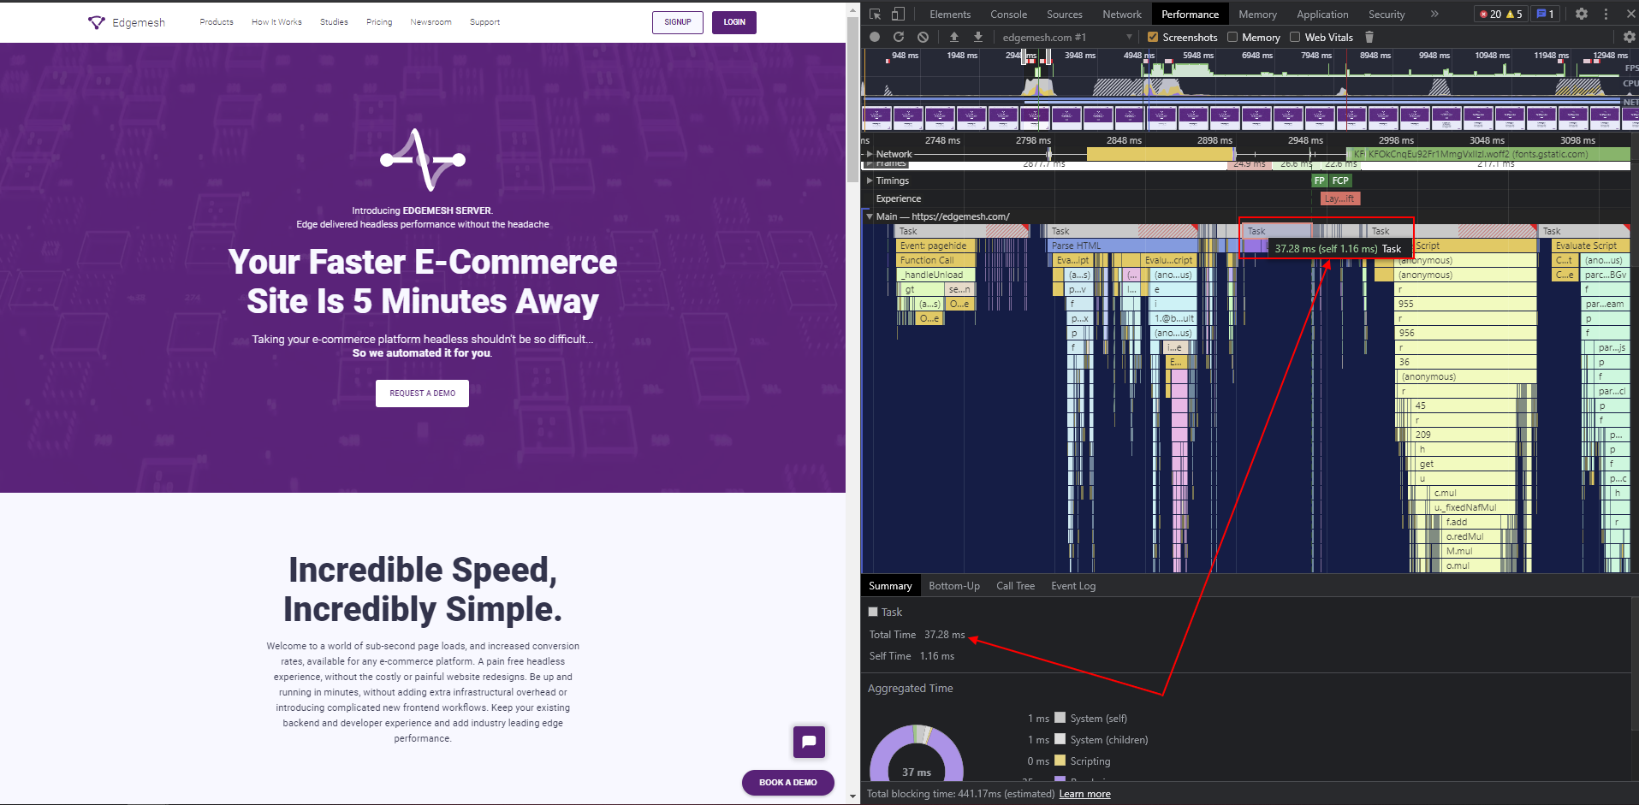Open the Elements tab
The image size is (1639, 805).
point(950,14)
